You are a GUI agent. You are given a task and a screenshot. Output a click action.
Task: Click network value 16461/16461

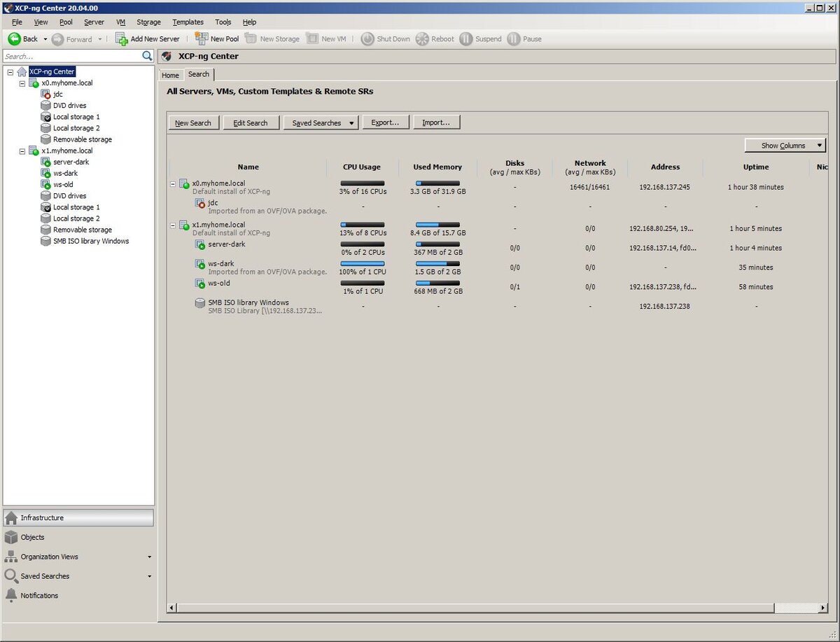click(589, 188)
